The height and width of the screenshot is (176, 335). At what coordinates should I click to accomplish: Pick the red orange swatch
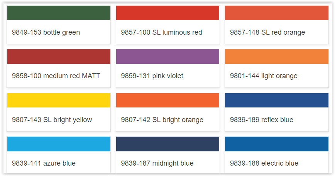point(276,13)
